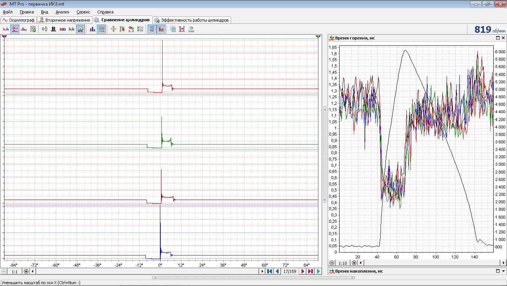Switch to the Осциллограф tab
The image size is (507, 286).
(19, 20)
